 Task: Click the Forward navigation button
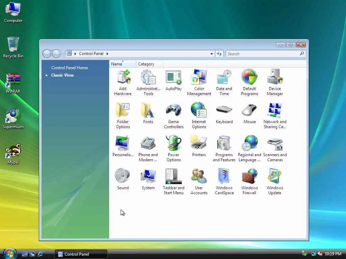56,54
